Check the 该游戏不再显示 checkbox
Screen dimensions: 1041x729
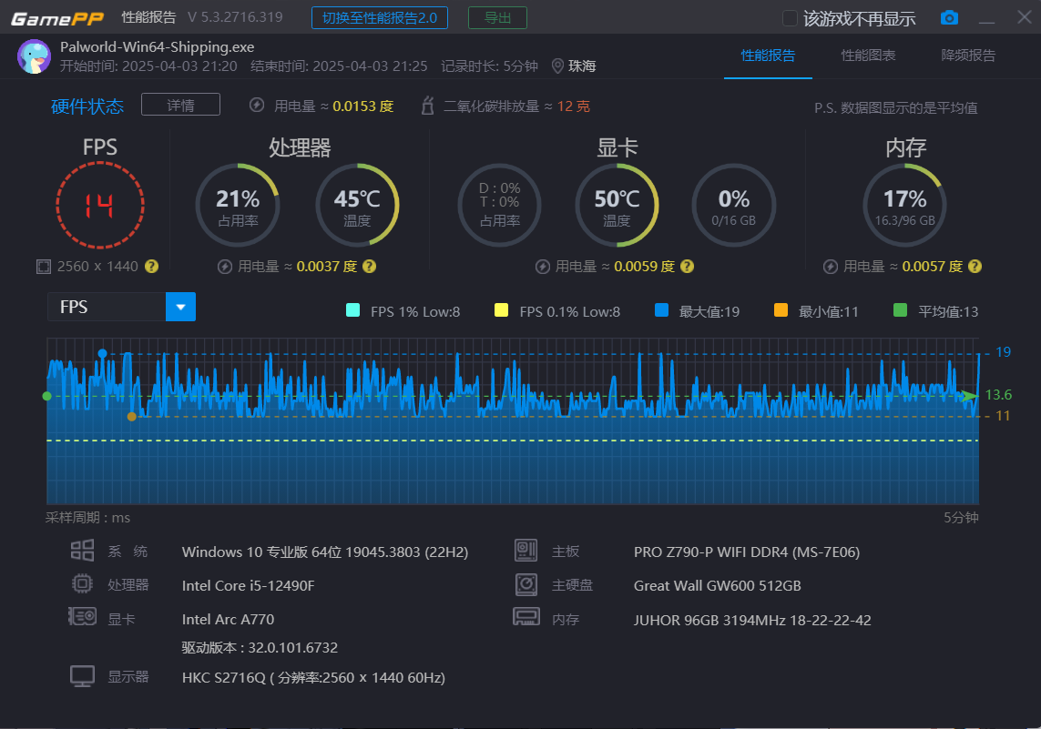coord(790,18)
